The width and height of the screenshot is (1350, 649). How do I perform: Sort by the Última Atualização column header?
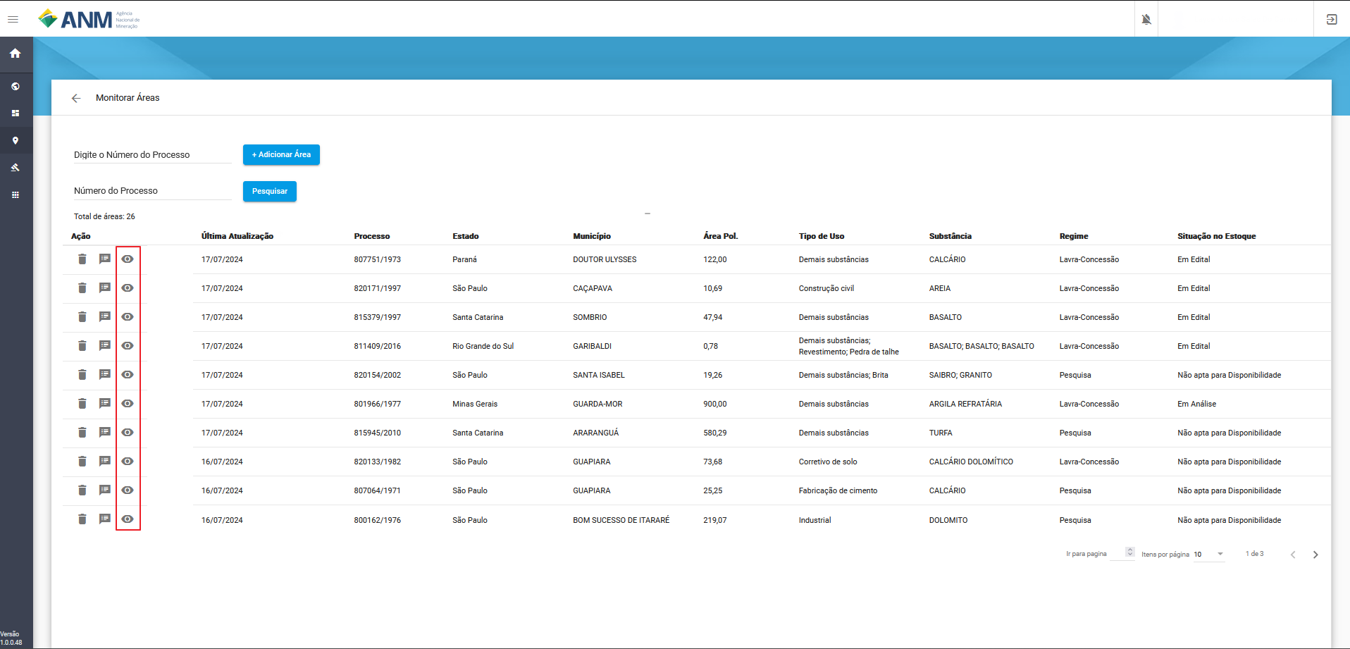237,236
